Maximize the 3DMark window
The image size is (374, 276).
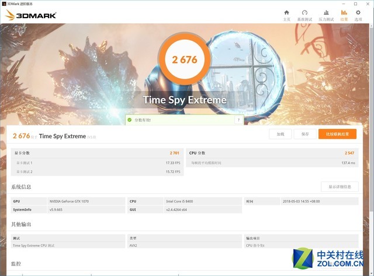click(x=356, y=4)
